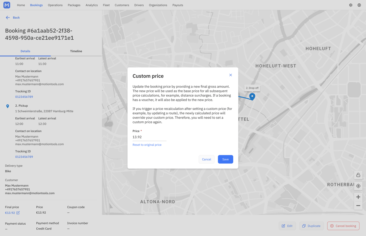This screenshot has width=366, height=236.
Task: Open first stop Tracking ID 0123456789 link
Action: 24,97
